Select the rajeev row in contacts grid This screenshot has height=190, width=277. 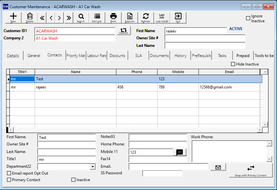(x=75, y=87)
